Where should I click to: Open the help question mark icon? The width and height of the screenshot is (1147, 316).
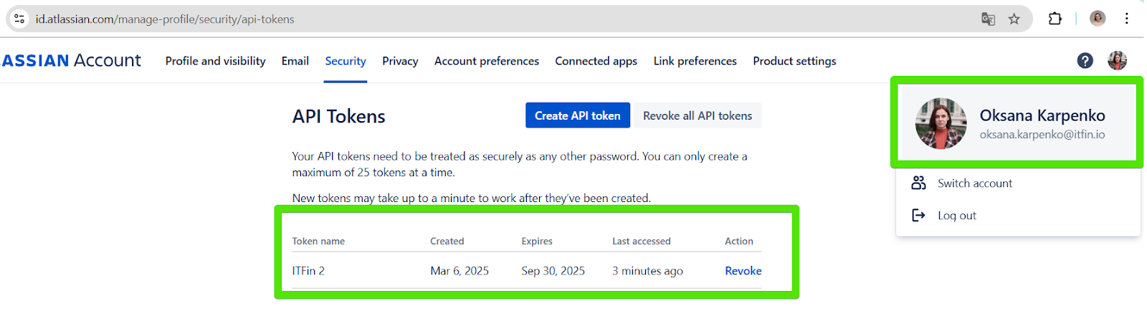click(x=1085, y=61)
